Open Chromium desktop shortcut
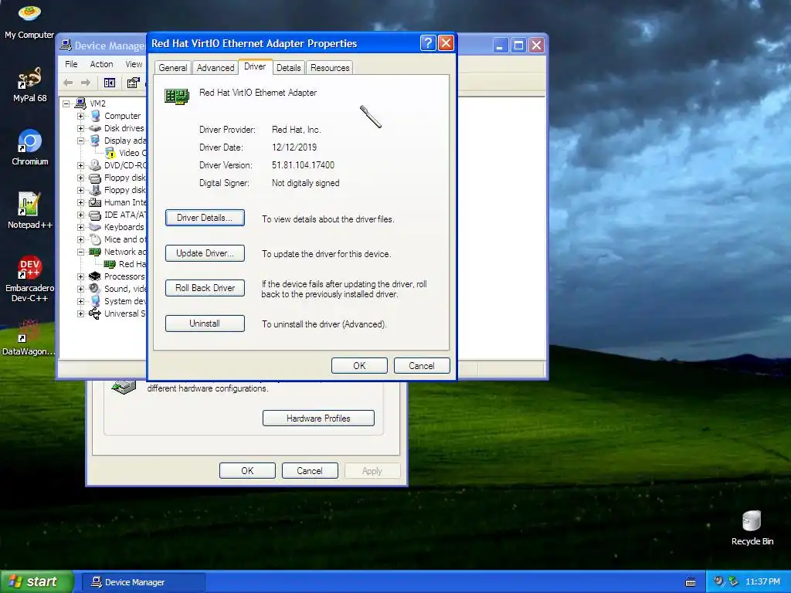This screenshot has height=593, width=791. (x=30, y=147)
